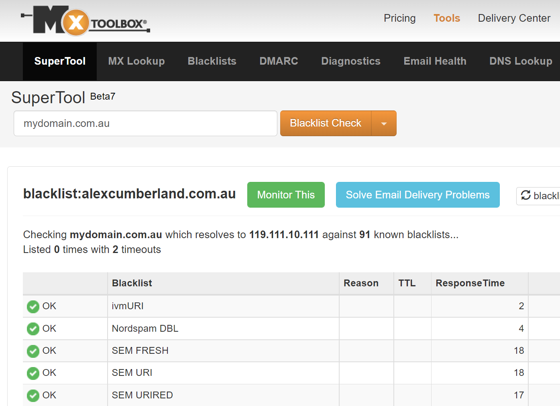Click green OK check icon for ivmURI
560x406 pixels.
[33, 306]
